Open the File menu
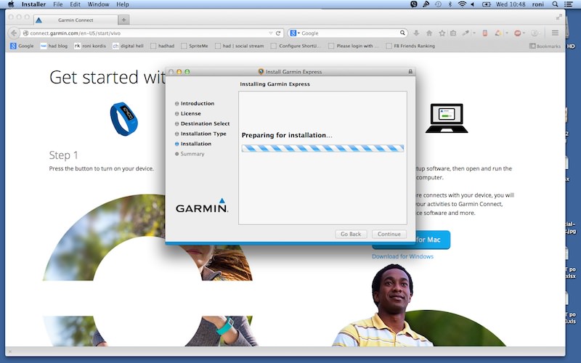This screenshot has height=363, width=581. [58, 4]
